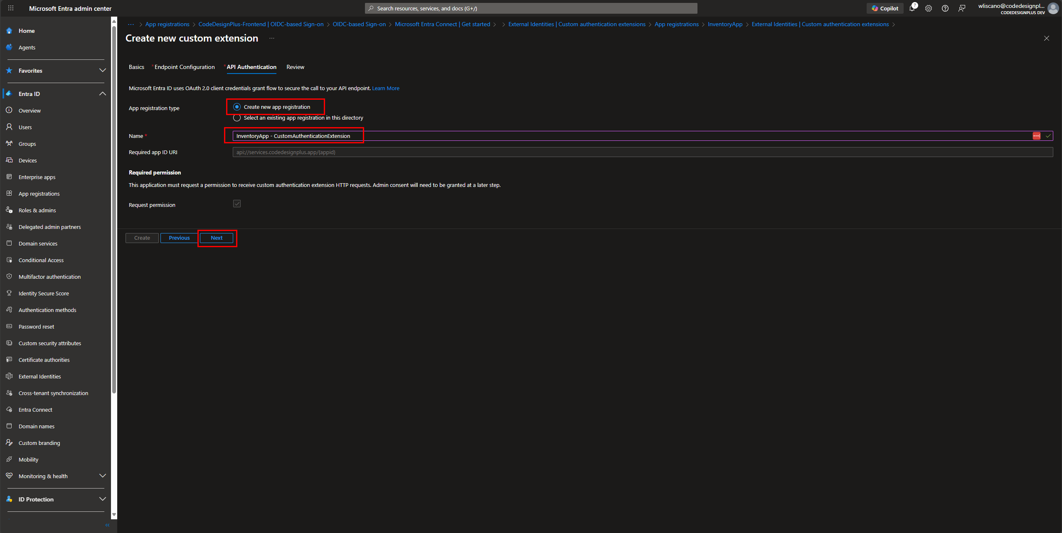Open Delegated admin partners menu item
Viewport: 1062px width, 533px height.
point(49,227)
